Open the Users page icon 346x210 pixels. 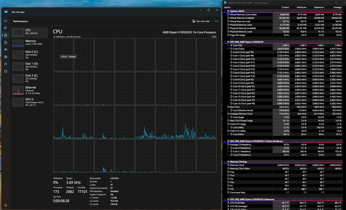coord(6,57)
